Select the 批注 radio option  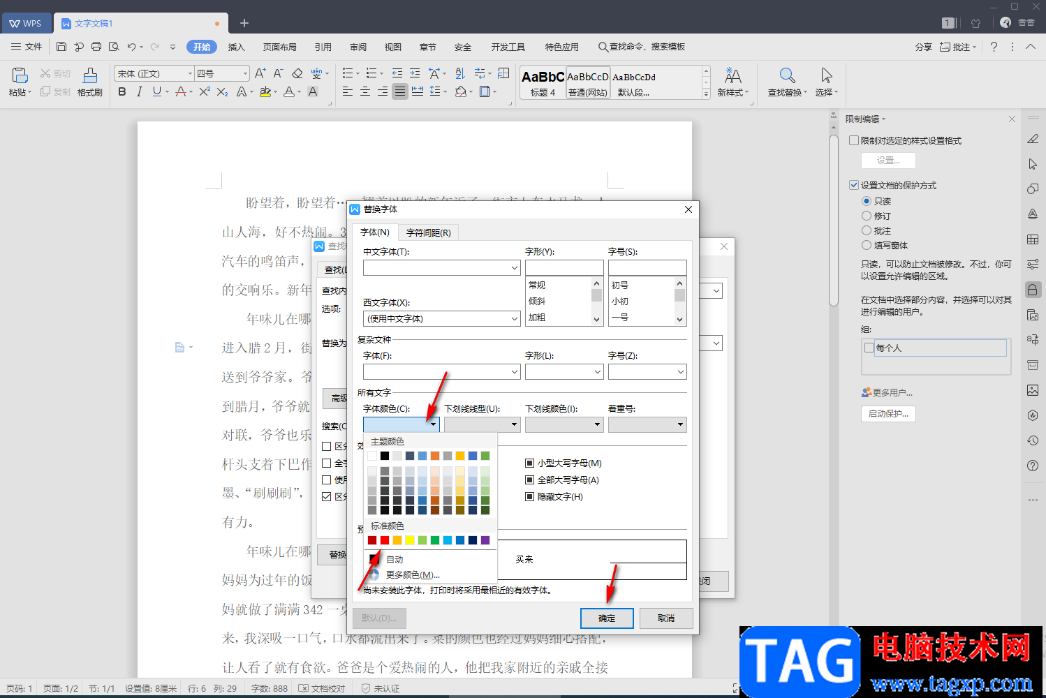pyautogui.click(x=867, y=230)
